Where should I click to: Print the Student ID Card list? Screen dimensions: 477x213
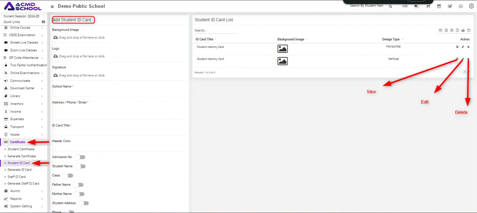pyautogui.click(x=463, y=30)
